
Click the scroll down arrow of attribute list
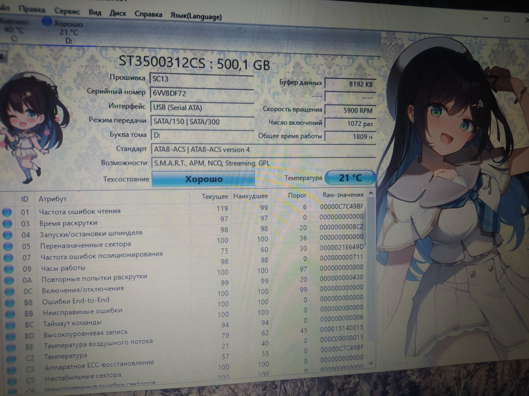pos(371,363)
